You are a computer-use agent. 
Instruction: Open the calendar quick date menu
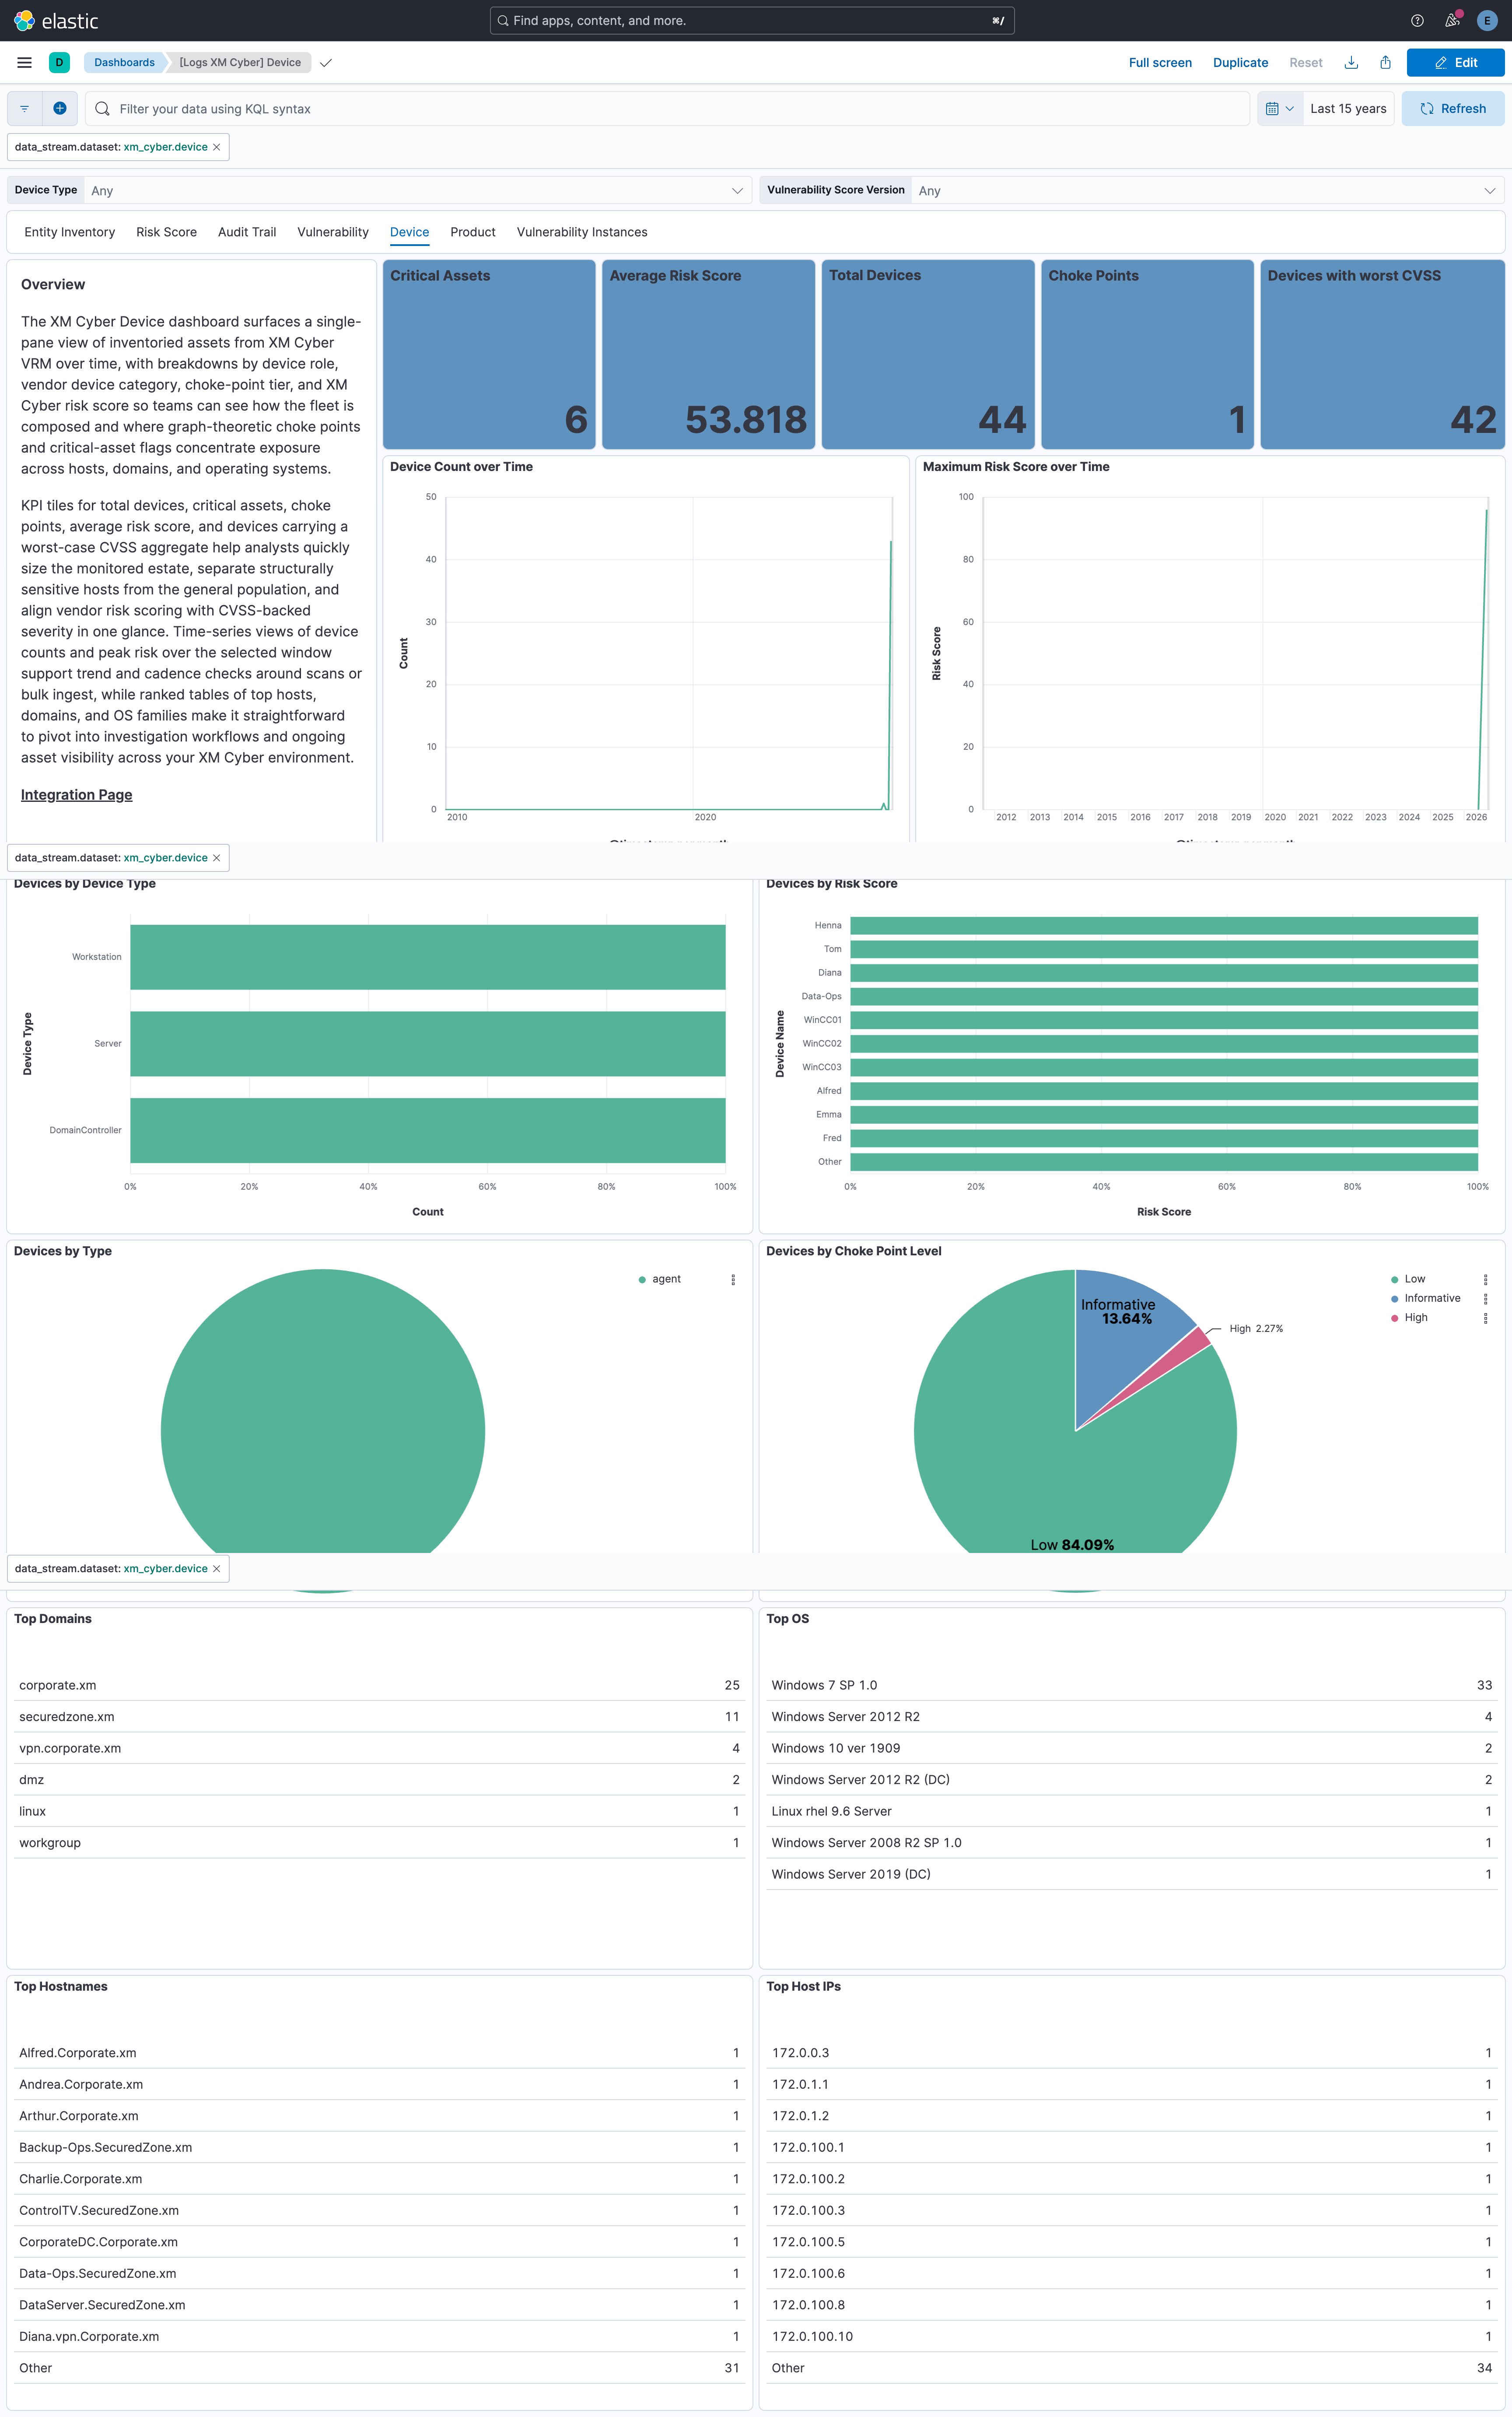(1280, 109)
